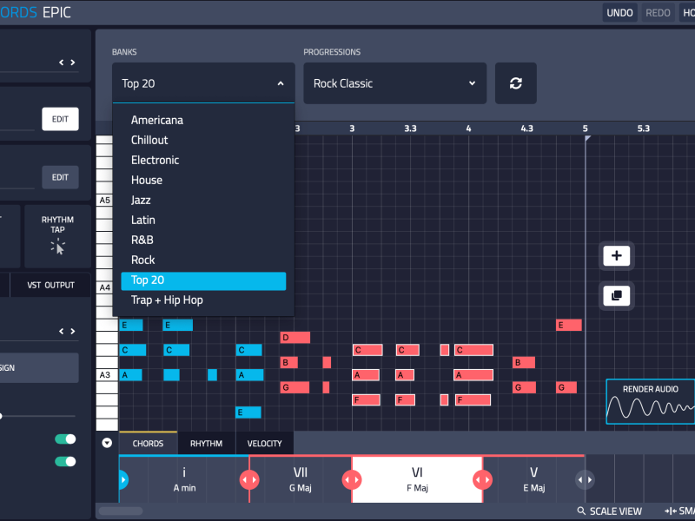Click the 3.3 mark on the ruler
This screenshot has height=521, width=695.
410,129
